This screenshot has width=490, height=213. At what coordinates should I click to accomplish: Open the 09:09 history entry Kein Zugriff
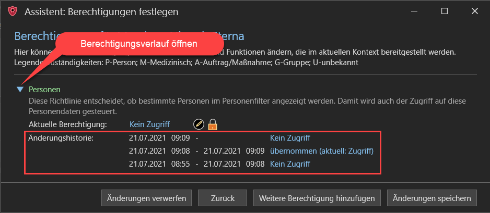pyautogui.click(x=290, y=137)
